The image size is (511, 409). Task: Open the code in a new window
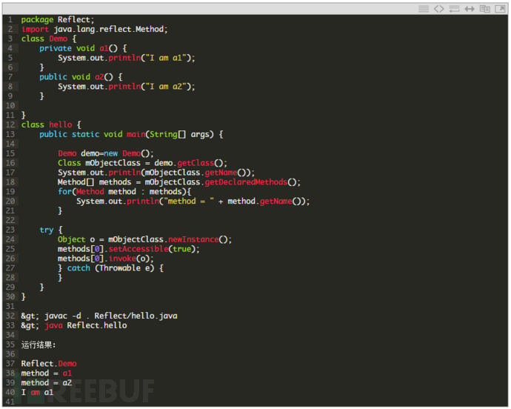[x=500, y=9]
